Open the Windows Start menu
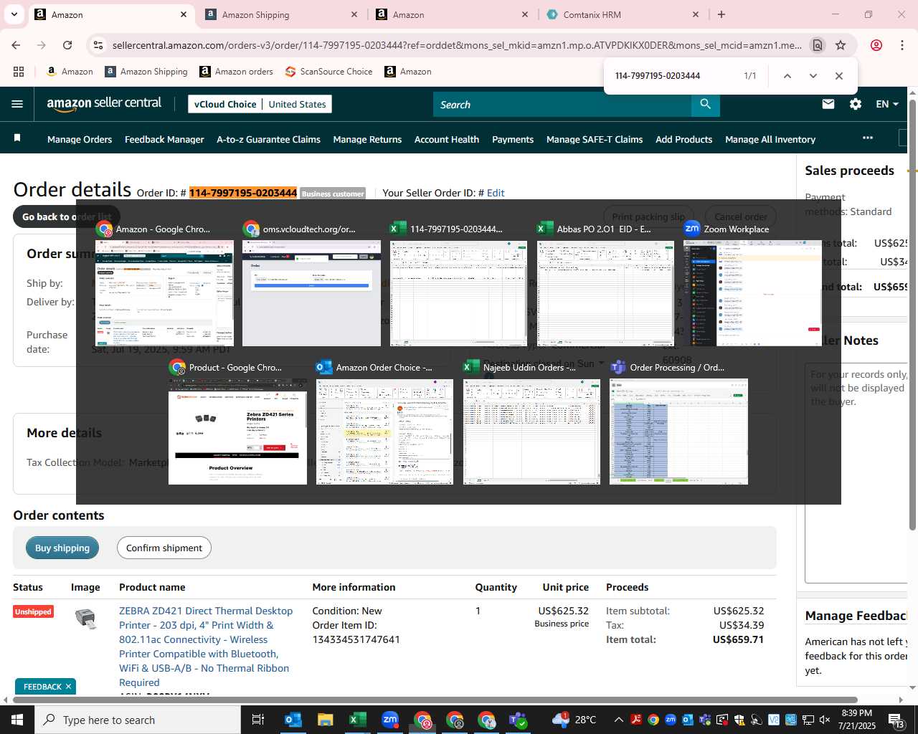 (x=17, y=720)
